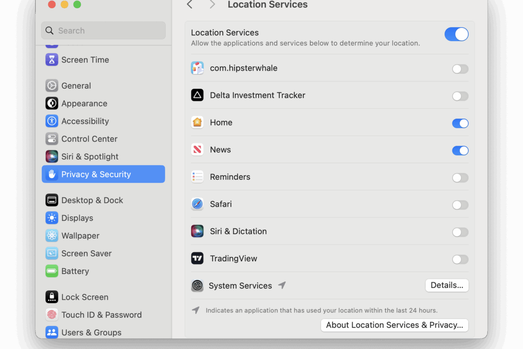Select Lock Screen in the sidebar
Image resolution: width=523 pixels, height=349 pixels.
tap(85, 297)
